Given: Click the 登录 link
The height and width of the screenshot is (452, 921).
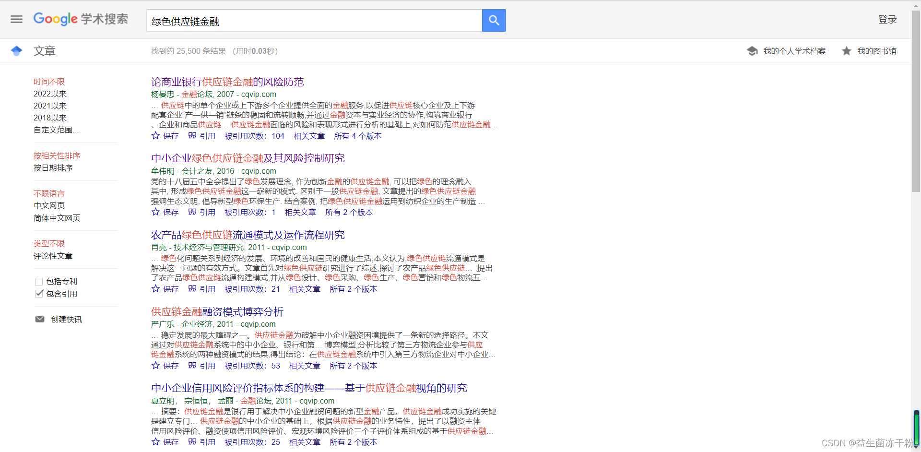Looking at the screenshot, I should pyautogui.click(x=887, y=19).
